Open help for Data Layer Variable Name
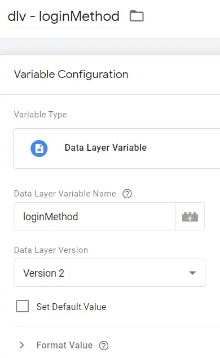This screenshot has width=220, height=358. pyautogui.click(x=127, y=194)
